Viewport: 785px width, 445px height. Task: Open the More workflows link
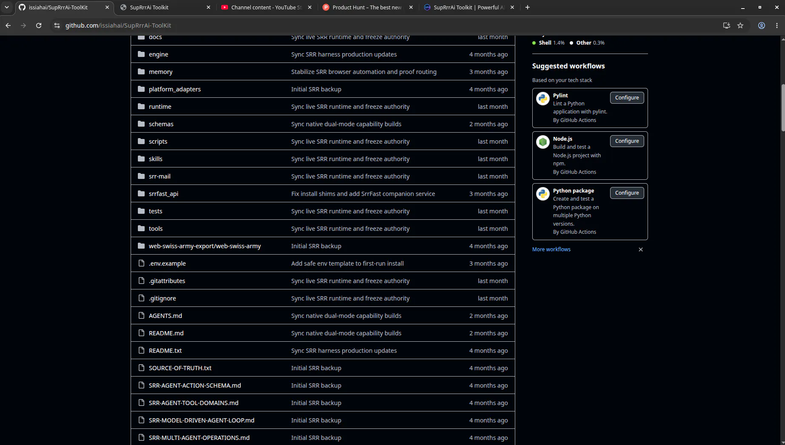coord(551,249)
